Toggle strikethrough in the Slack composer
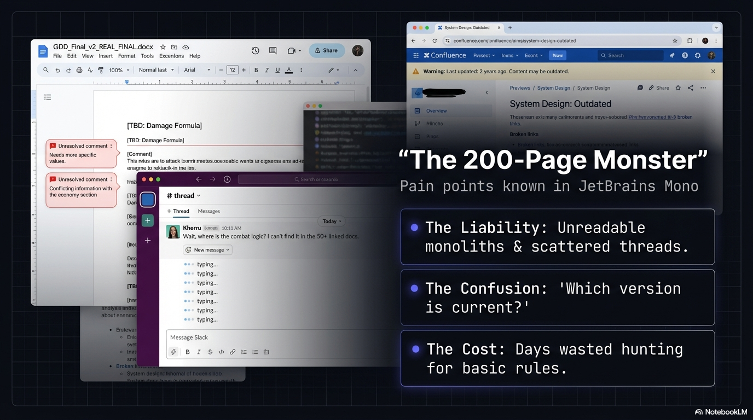753x420 pixels. click(x=210, y=352)
